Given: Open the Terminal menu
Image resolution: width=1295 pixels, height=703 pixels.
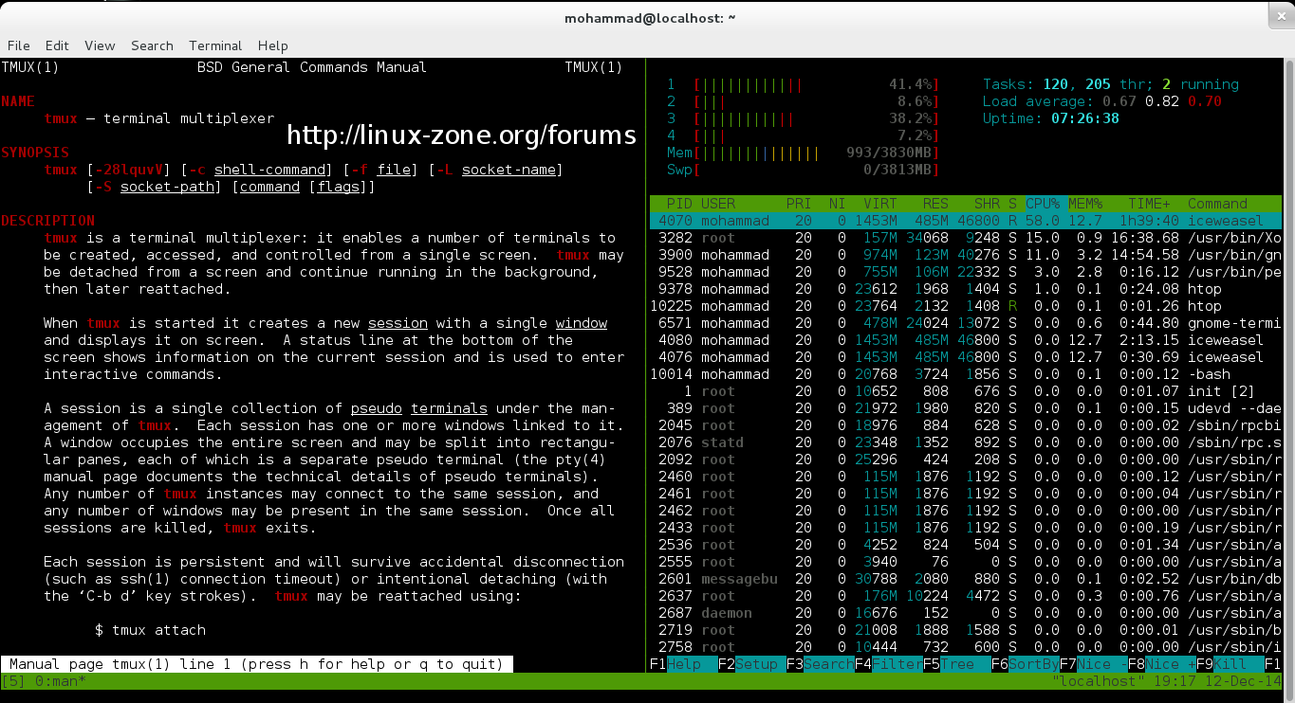Looking at the screenshot, I should [215, 45].
